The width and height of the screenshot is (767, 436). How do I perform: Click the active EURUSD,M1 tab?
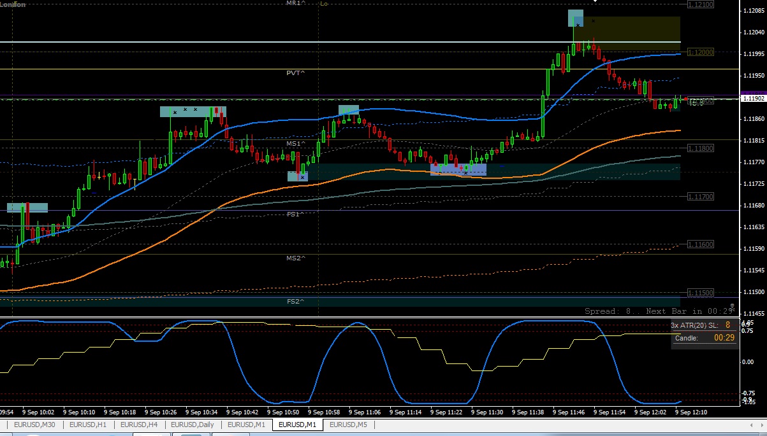(298, 425)
